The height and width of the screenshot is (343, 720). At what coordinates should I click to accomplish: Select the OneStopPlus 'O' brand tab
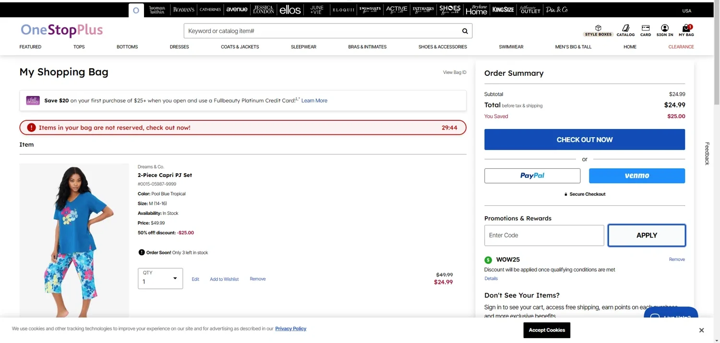click(x=136, y=10)
